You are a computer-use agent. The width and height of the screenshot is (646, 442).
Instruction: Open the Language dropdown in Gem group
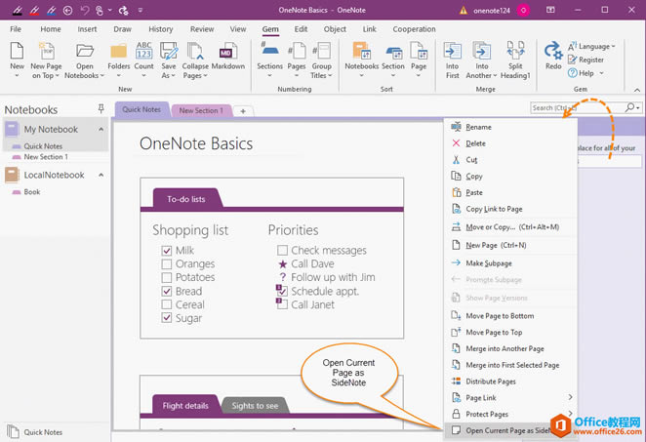596,46
